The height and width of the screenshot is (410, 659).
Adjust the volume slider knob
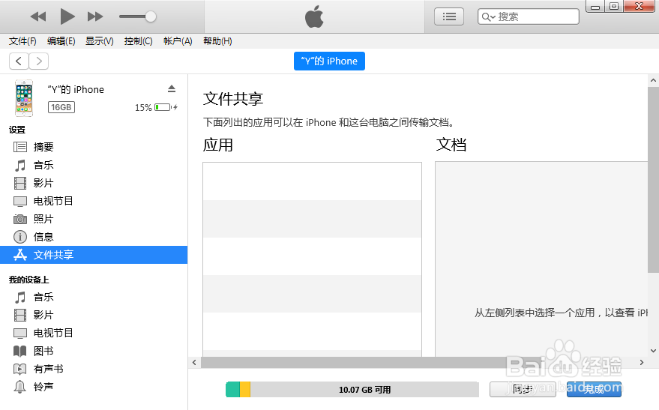pyautogui.click(x=151, y=16)
